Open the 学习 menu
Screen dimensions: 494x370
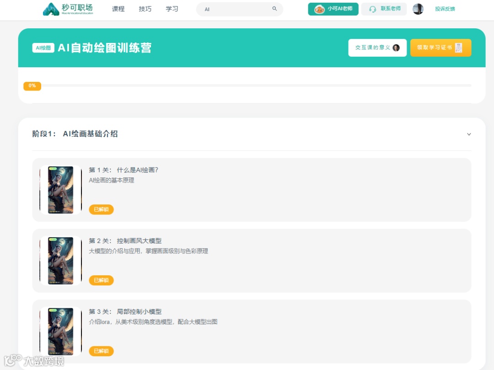[172, 9]
